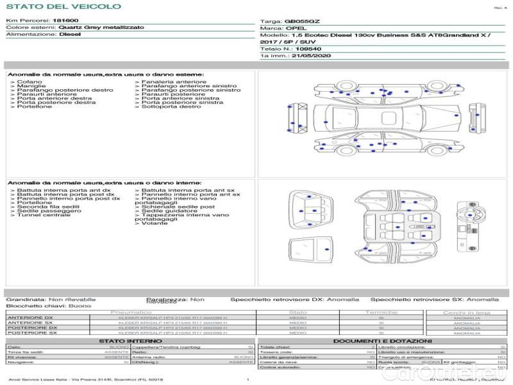Select the Telaio N. 109540 value
The height and width of the screenshot is (385, 513).
308,49
